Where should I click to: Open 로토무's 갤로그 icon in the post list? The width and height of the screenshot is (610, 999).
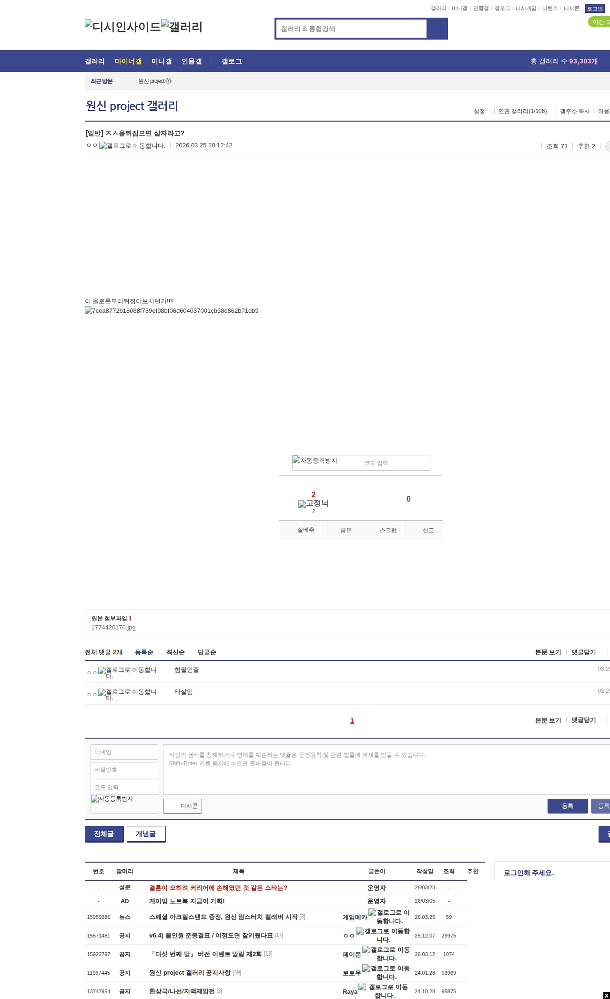tap(386, 972)
